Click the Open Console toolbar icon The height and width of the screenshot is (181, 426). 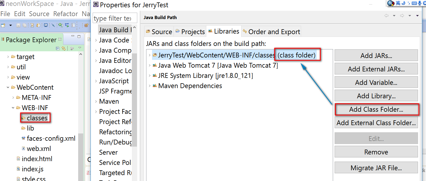(x=46, y=25)
